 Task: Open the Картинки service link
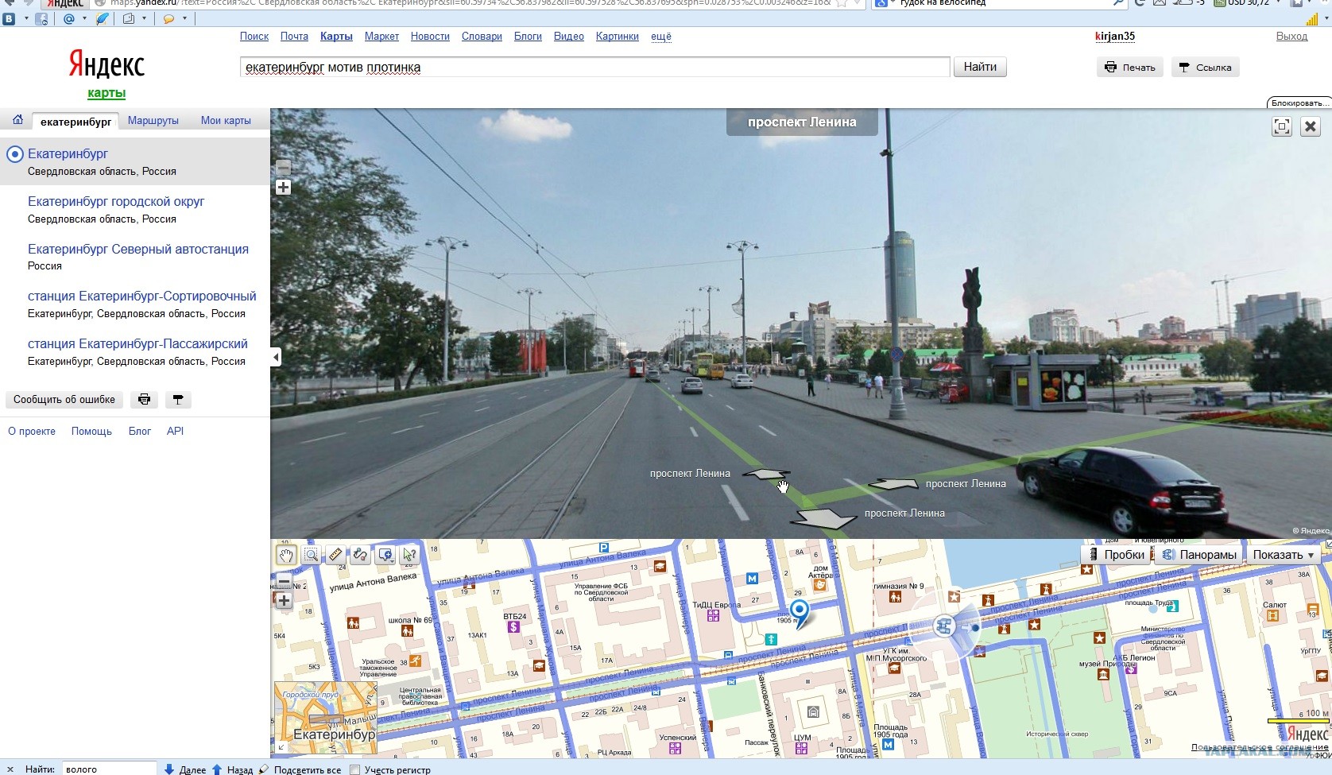coord(617,37)
